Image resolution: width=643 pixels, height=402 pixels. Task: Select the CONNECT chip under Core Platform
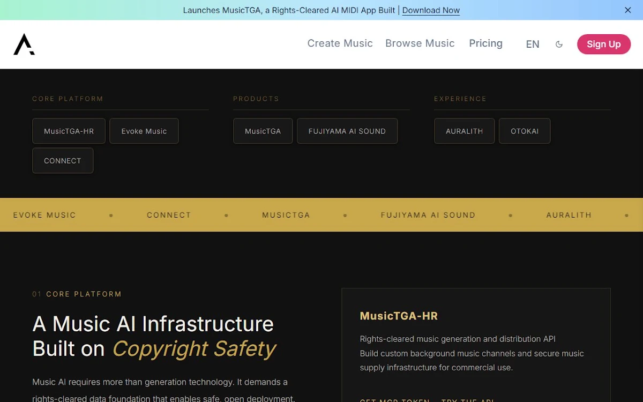[x=63, y=161]
